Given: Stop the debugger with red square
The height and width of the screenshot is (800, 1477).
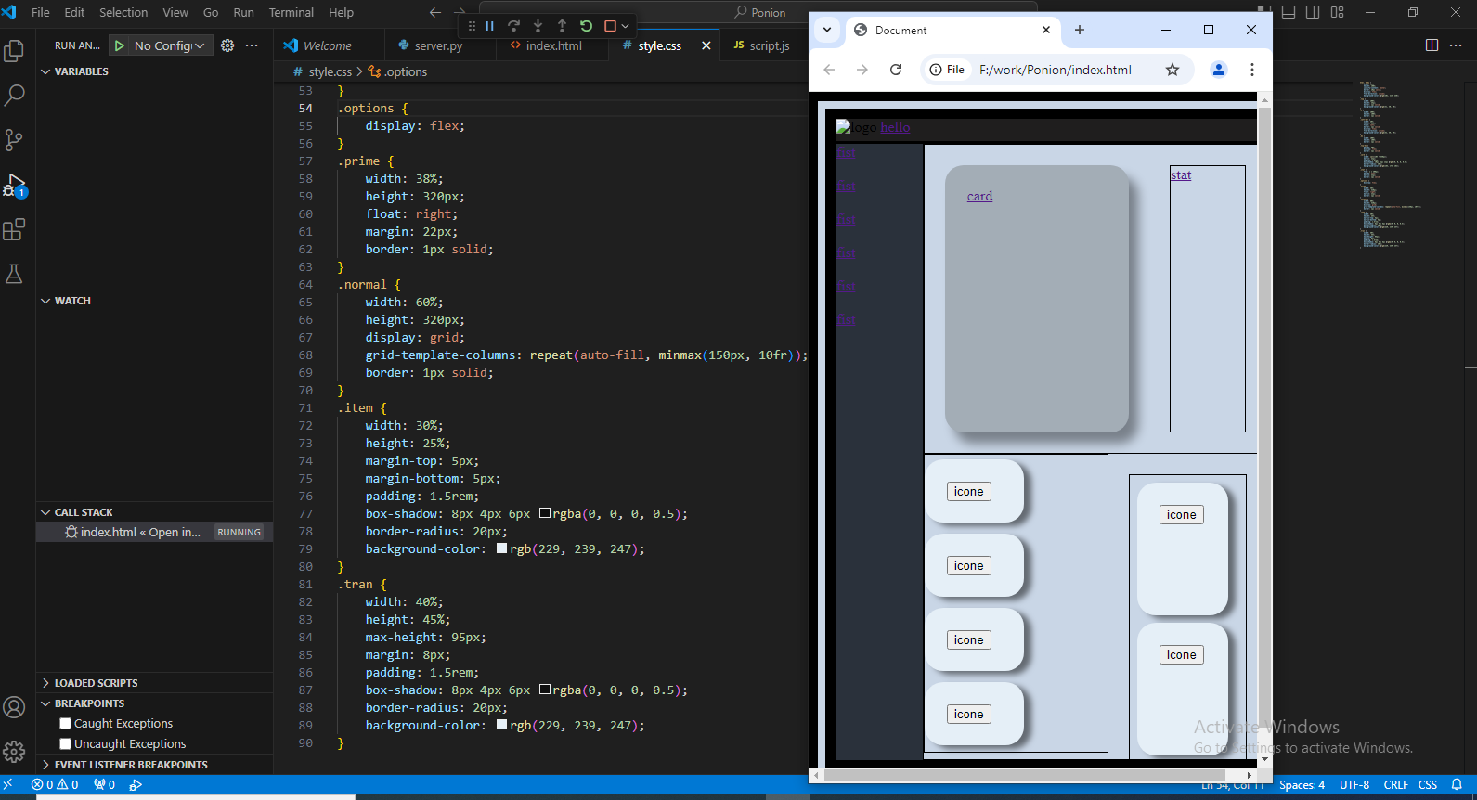Looking at the screenshot, I should point(610,26).
